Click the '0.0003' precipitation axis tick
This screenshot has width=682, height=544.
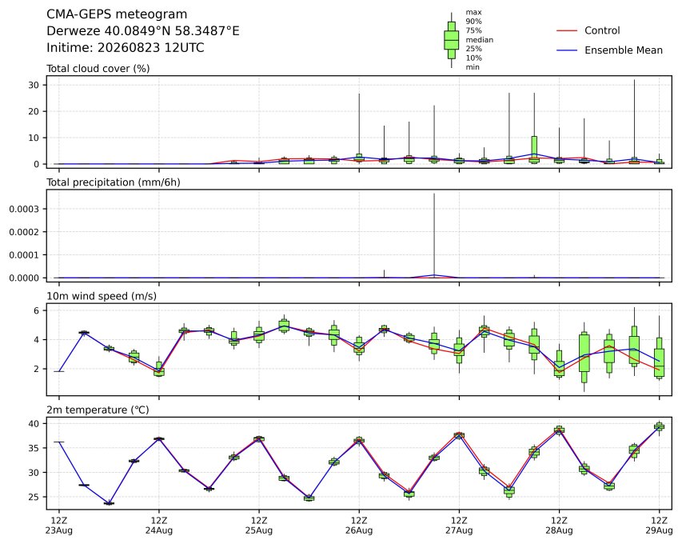click(x=24, y=210)
